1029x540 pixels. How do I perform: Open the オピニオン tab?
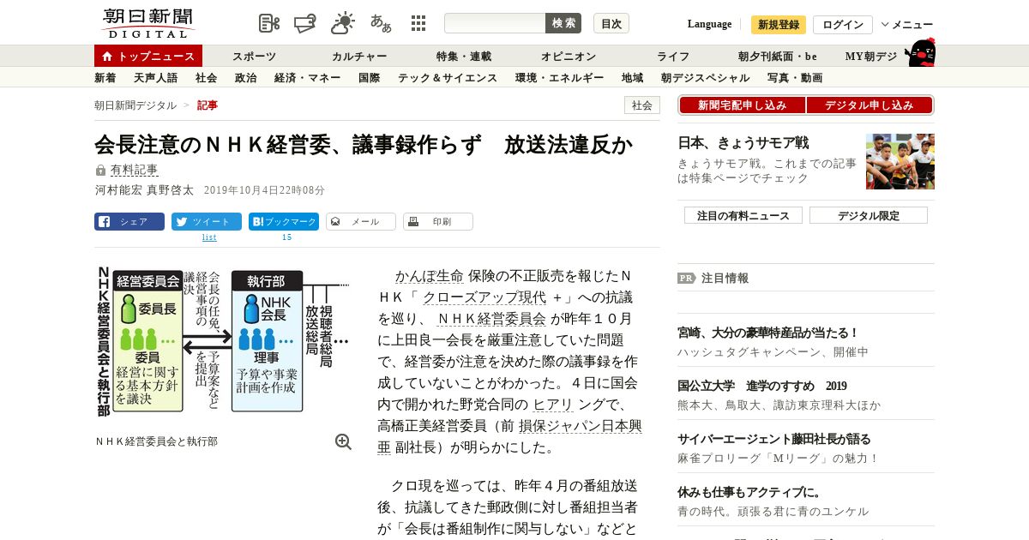tap(568, 57)
